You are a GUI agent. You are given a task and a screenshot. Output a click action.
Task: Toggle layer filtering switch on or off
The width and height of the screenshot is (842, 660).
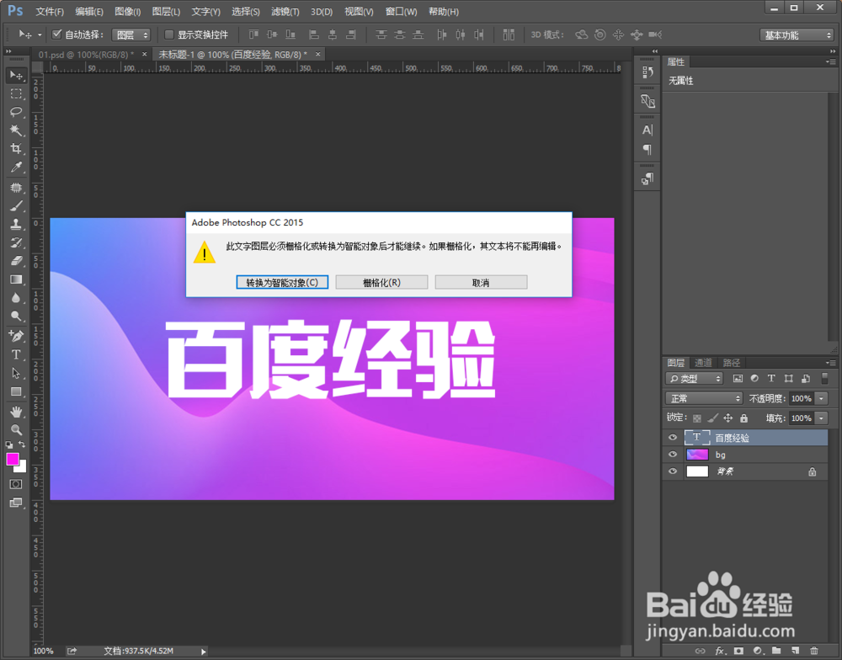[x=825, y=379]
